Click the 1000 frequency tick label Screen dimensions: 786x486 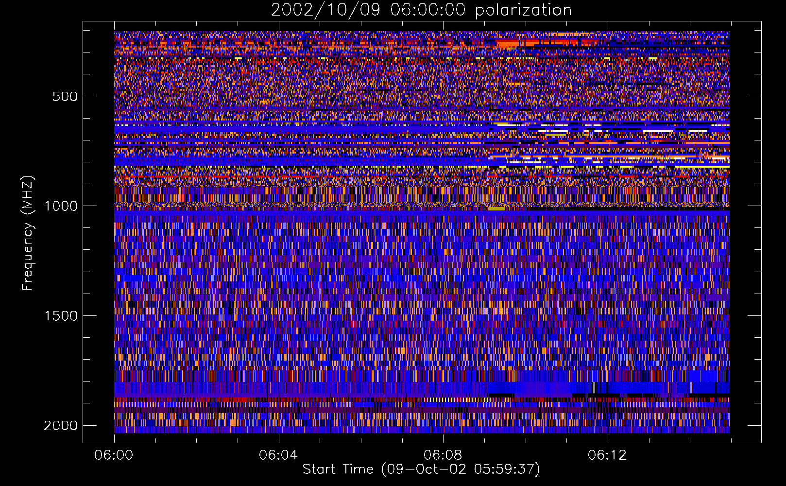pyautogui.click(x=61, y=206)
